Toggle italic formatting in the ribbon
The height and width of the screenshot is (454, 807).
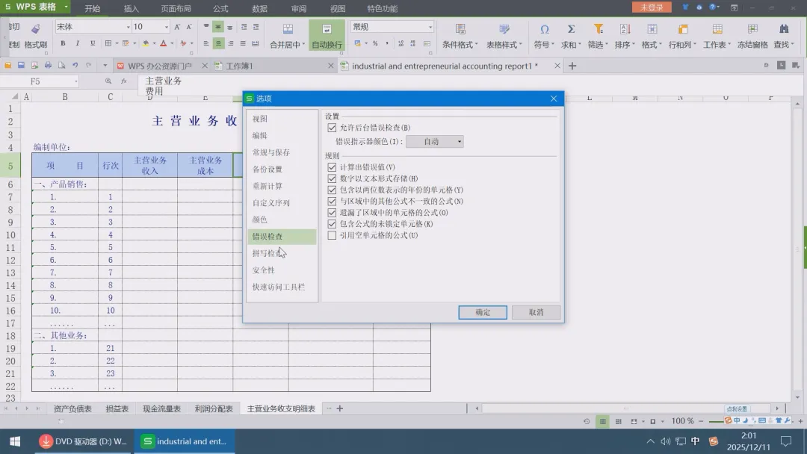(78, 43)
